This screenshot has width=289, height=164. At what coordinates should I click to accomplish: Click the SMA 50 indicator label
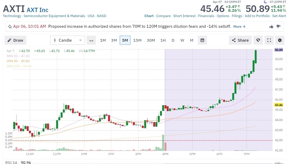pyautogui.click(x=18, y=61)
